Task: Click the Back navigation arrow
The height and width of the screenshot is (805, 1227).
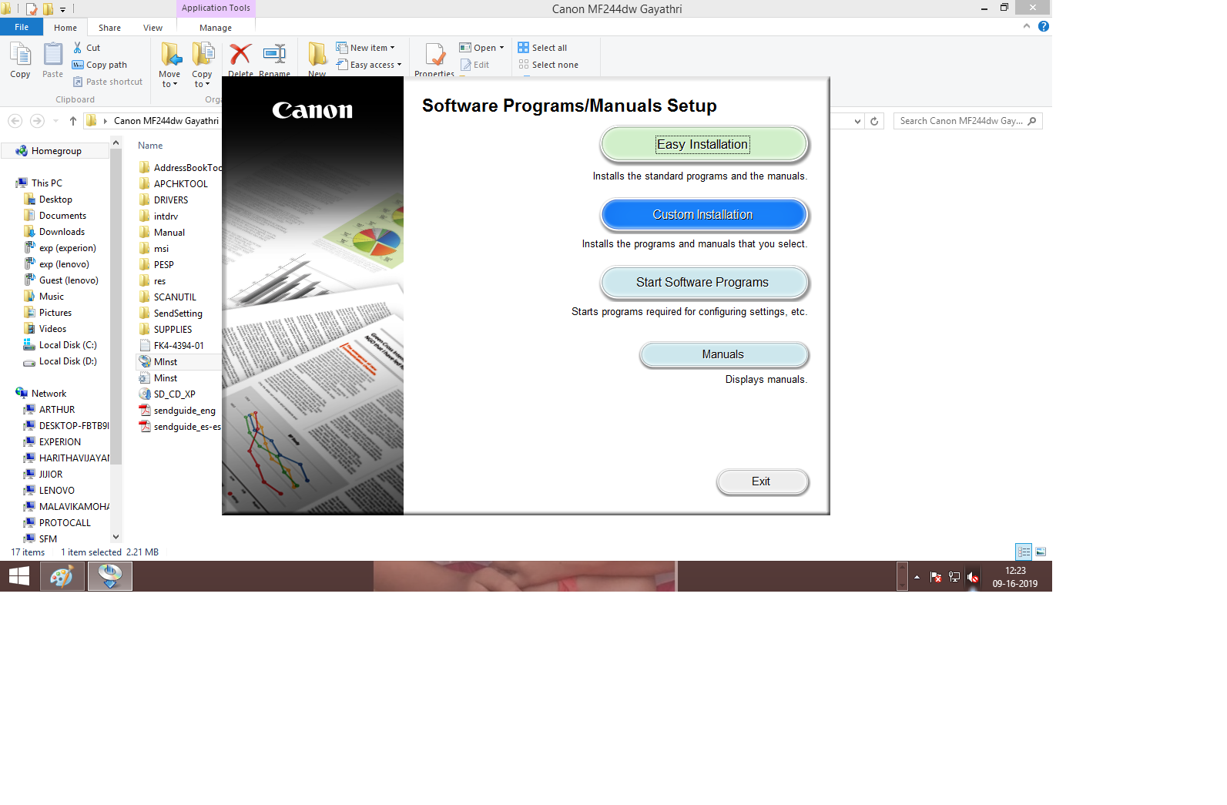Action: [x=15, y=121]
